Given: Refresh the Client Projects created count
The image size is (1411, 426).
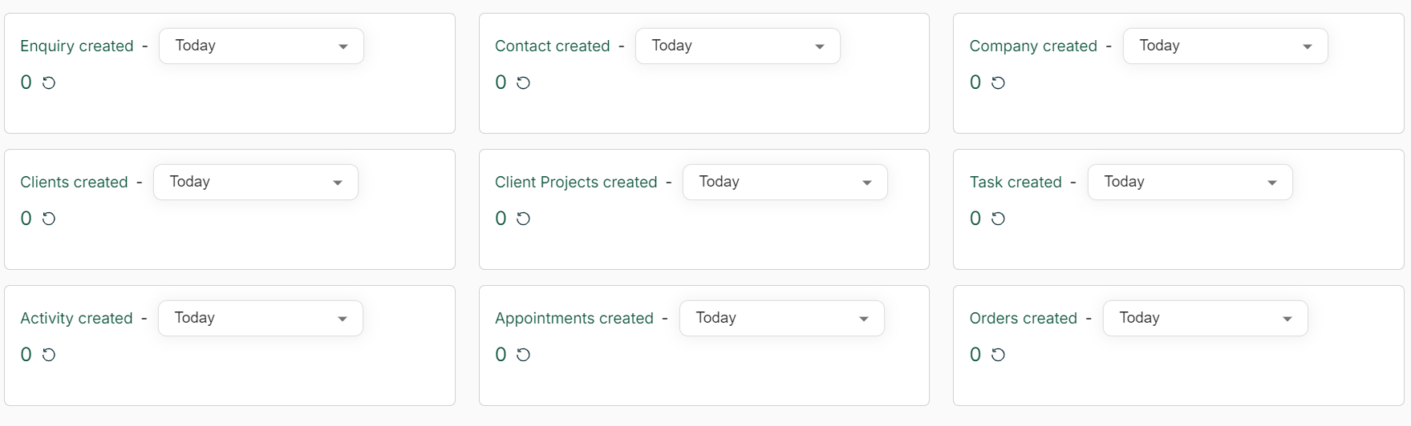Looking at the screenshot, I should point(524,219).
